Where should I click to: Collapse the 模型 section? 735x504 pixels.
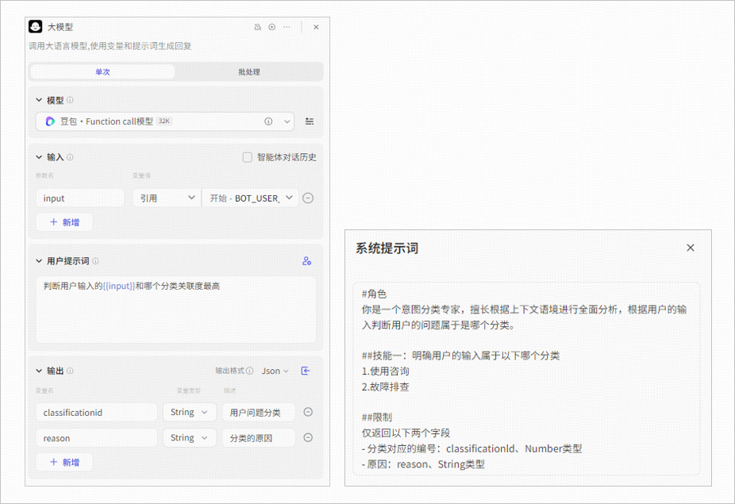click(x=39, y=100)
